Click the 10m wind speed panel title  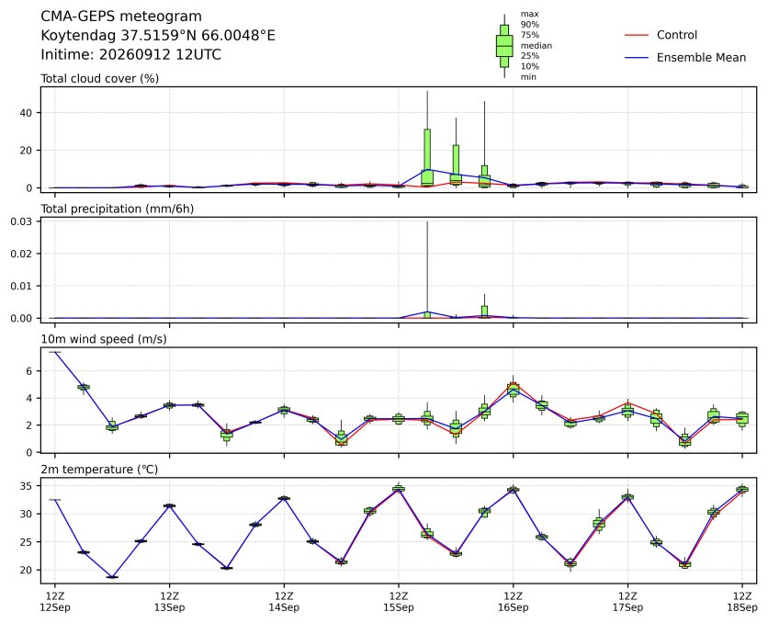point(103,339)
